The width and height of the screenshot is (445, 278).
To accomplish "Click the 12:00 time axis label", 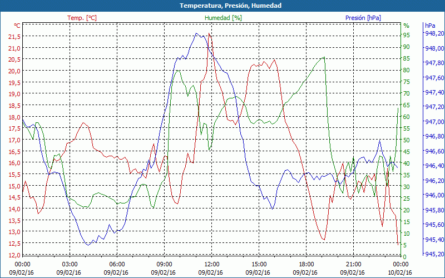I will point(211,265).
